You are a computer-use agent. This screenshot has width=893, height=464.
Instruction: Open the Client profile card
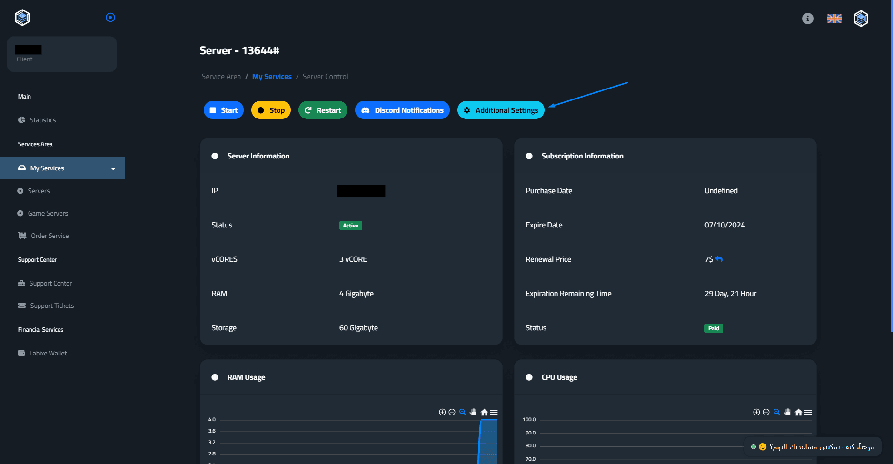tap(62, 54)
